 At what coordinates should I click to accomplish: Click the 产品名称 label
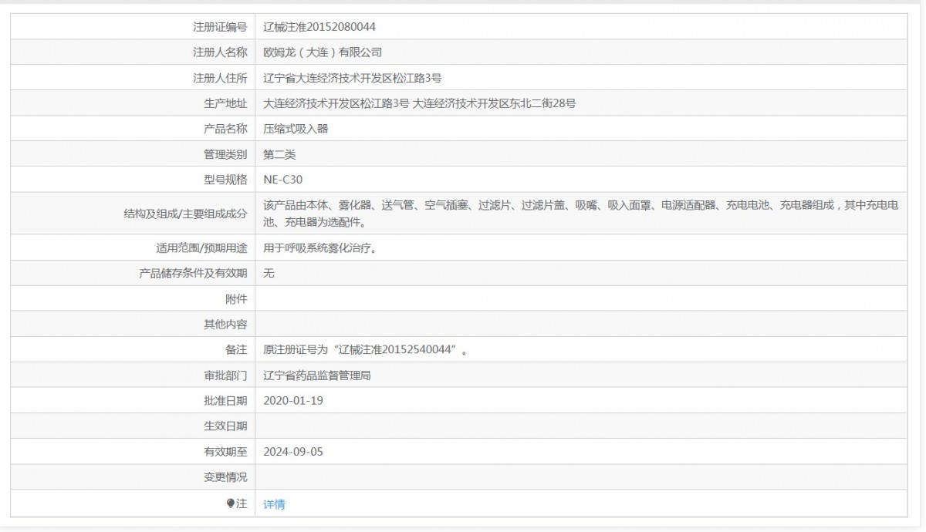coord(225,129)
